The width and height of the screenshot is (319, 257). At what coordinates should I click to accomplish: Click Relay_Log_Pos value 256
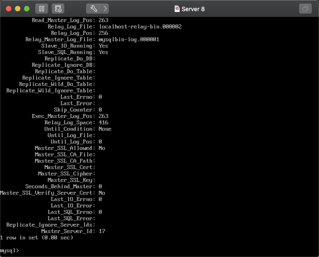103,33
